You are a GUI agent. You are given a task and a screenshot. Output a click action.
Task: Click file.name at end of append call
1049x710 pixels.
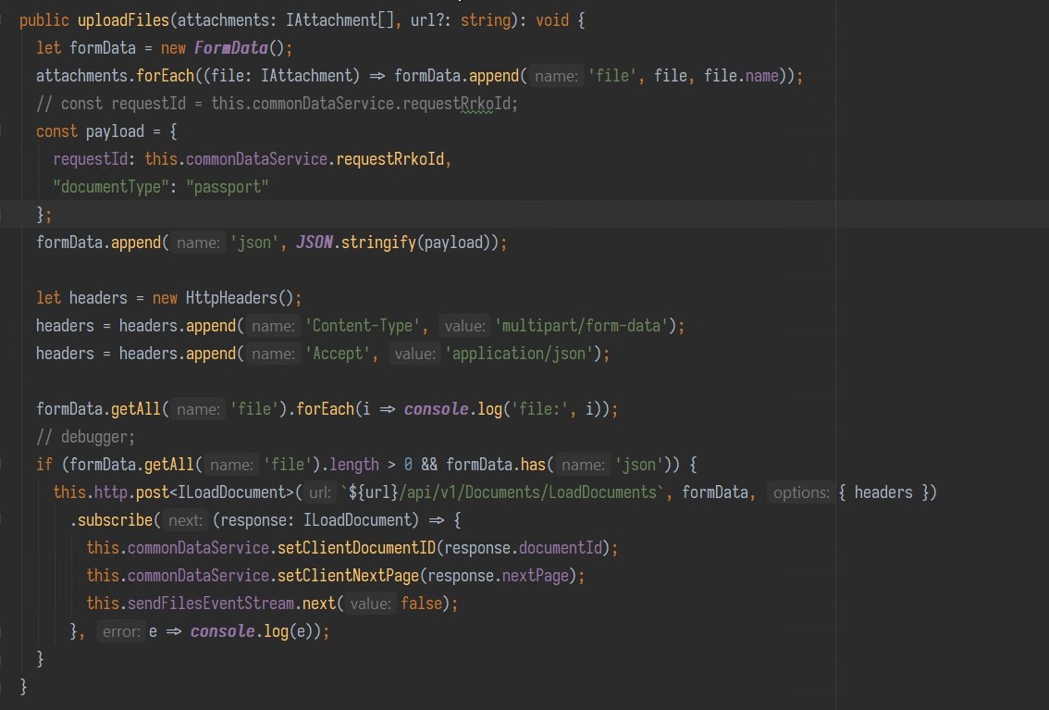coord(741,76)
